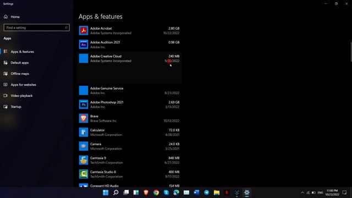Viewport: 352px width, 198px height.
Task: Select the Camera entry name
Action: pos(96,144)
